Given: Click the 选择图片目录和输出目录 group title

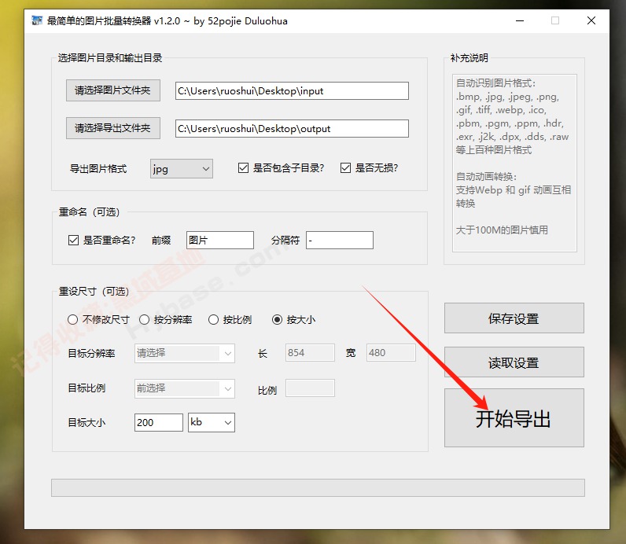Looking at the screenshot, I should click(110, 58).
